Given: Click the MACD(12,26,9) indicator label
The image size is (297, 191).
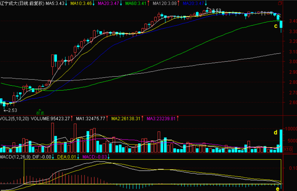Looking at the screenshot, I should click(x=15, y=157).
